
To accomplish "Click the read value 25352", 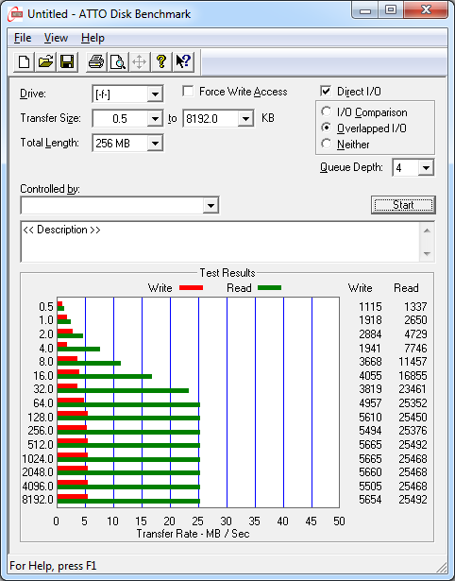I will 413,402.
